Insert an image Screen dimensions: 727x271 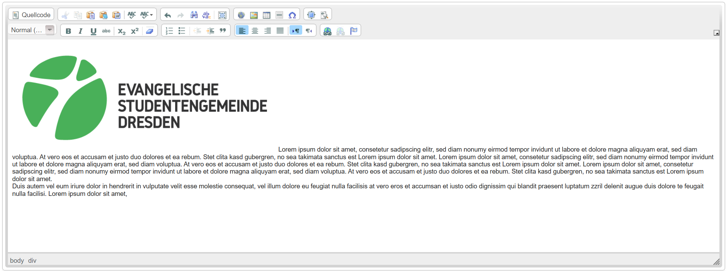(254, 15)
